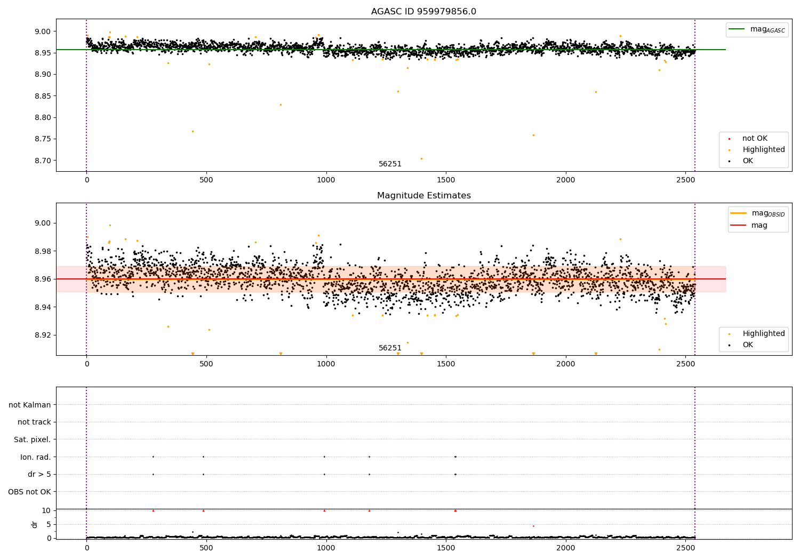Screen dimensions: 800x560
Task: Select red 'mag' legend entry in middle plot
Action: click(749, 226)
